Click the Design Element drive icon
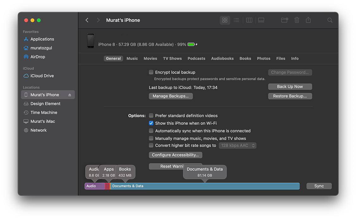The height and width of the screenshot is (219, 356). click(26, 103)
